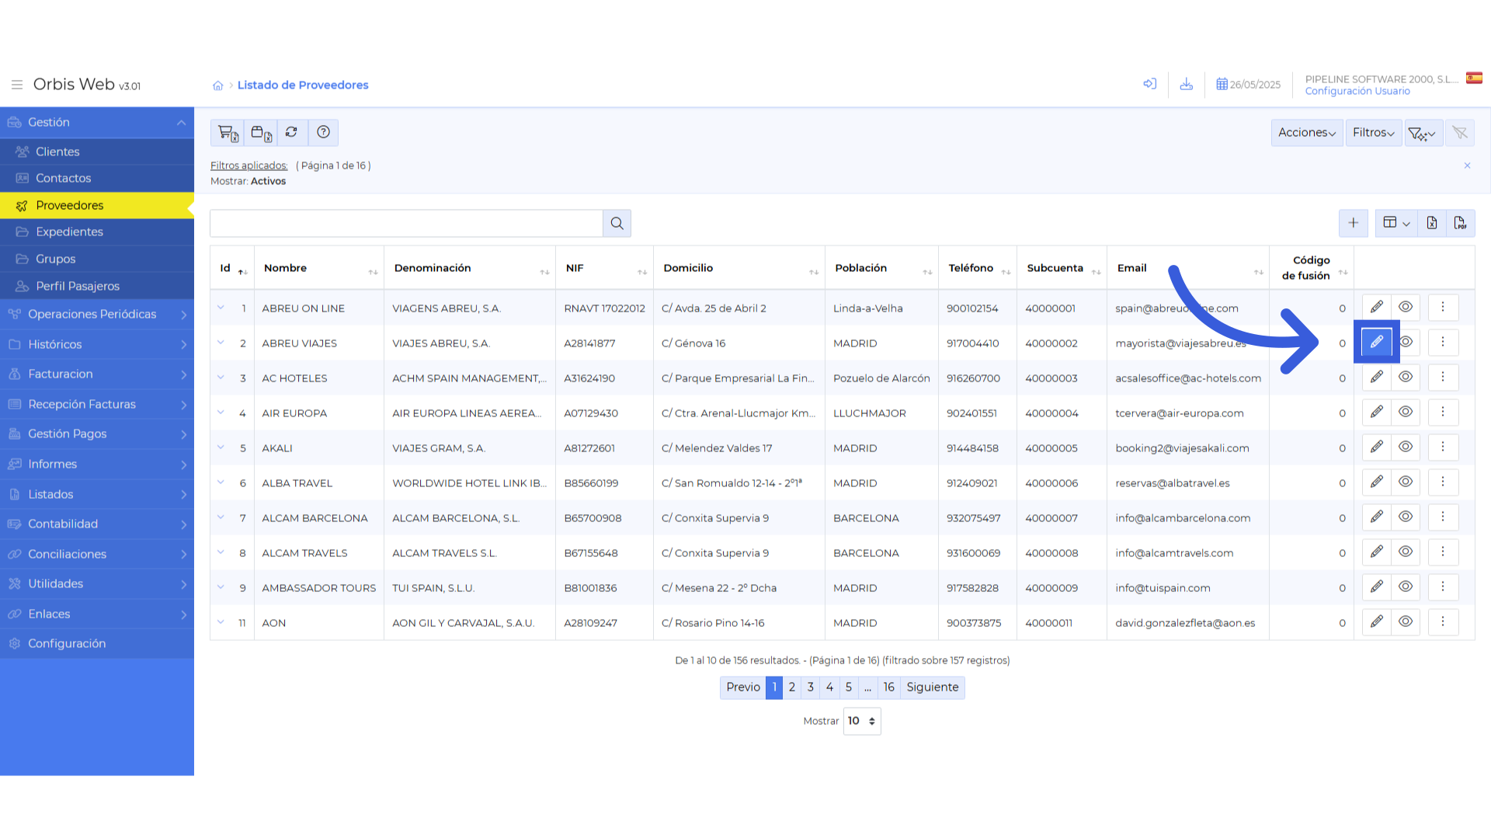This screenshot has height=839, width=1491.
Task: Edit ALBA TRAVEL supplier
Action: [1377, 482]
